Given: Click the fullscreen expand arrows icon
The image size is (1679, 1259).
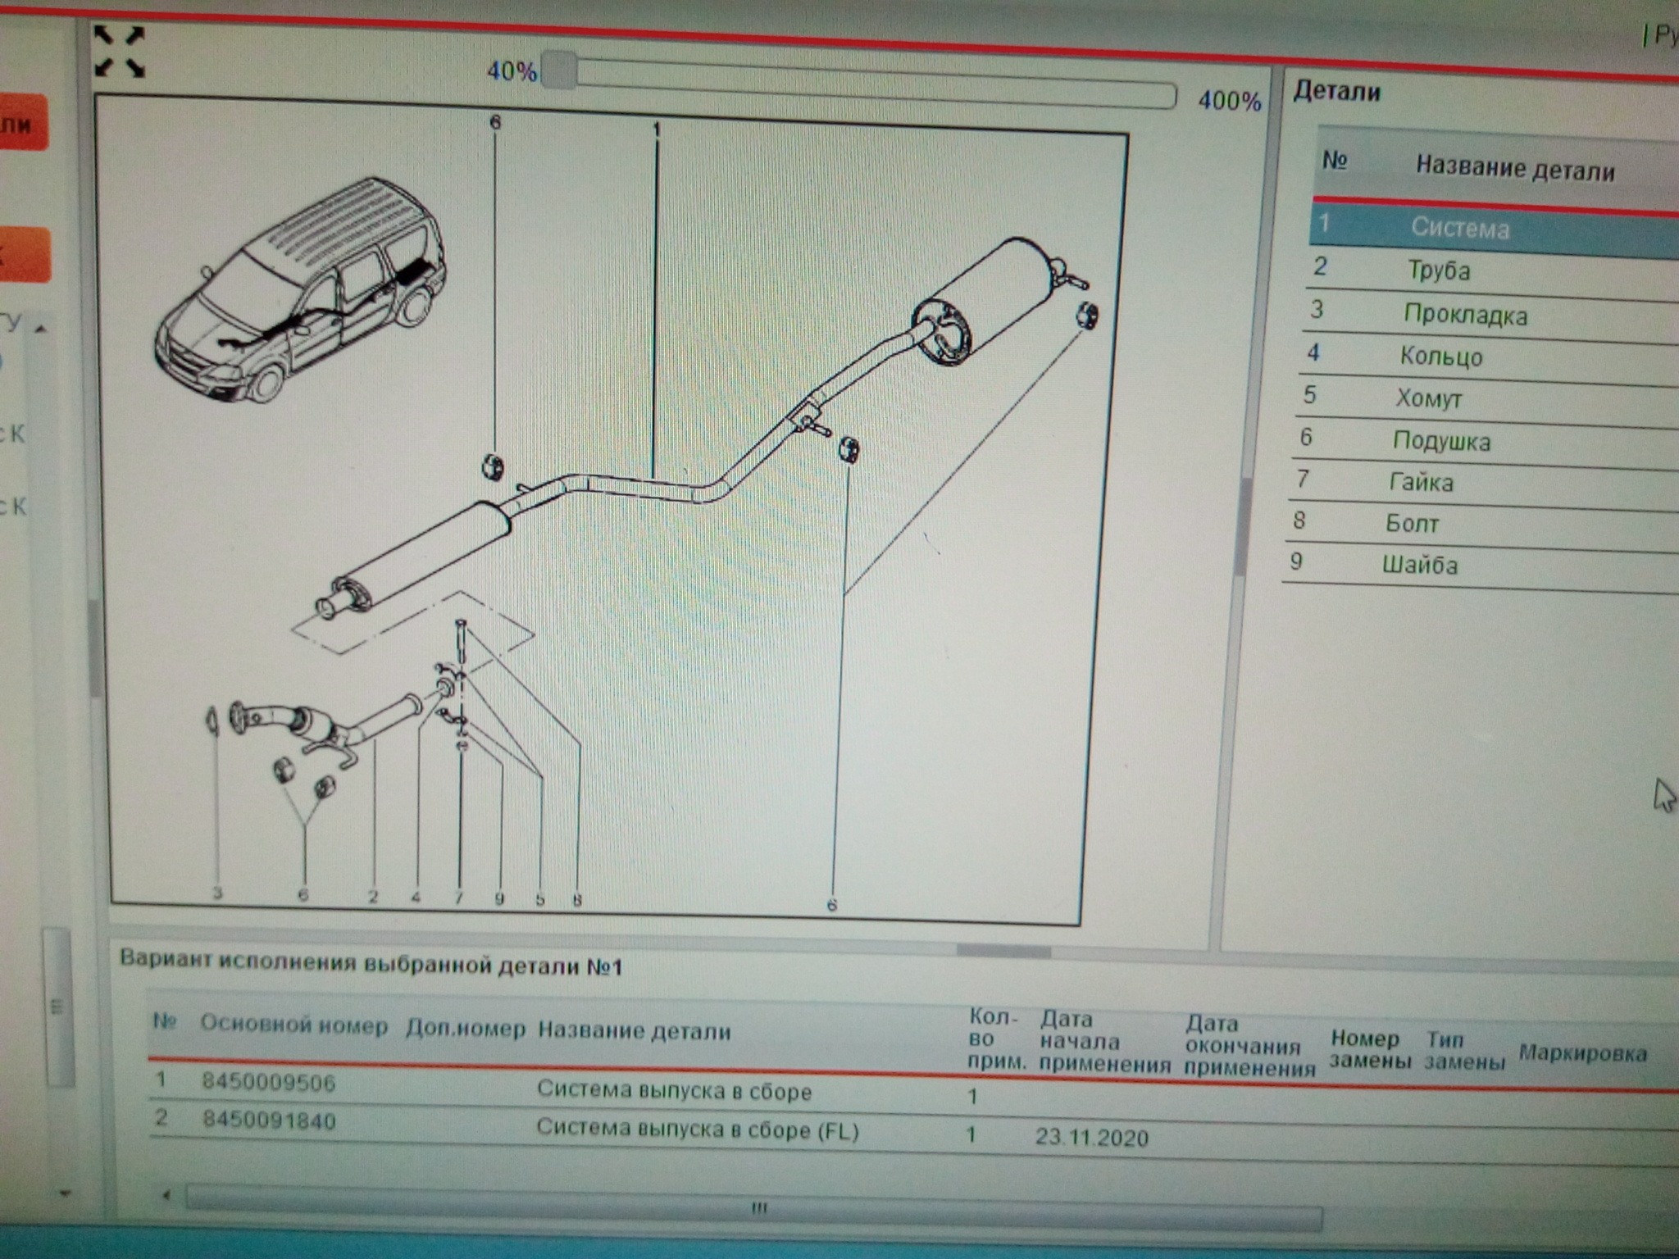Looking at the screenshot, I should click(x=119, y=37).
